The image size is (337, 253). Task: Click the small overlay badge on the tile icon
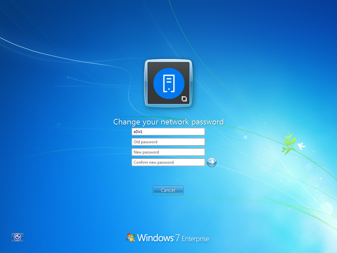click(184, 98)
